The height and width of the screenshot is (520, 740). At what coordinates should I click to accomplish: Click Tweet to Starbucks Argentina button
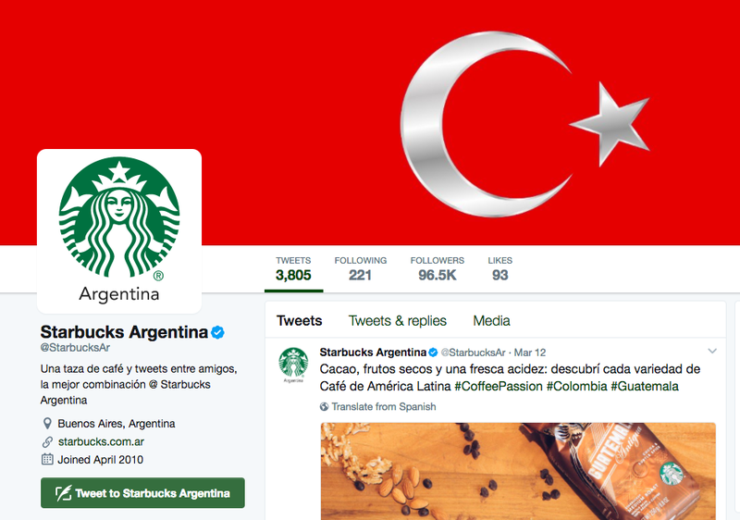(x=142, y=493)
